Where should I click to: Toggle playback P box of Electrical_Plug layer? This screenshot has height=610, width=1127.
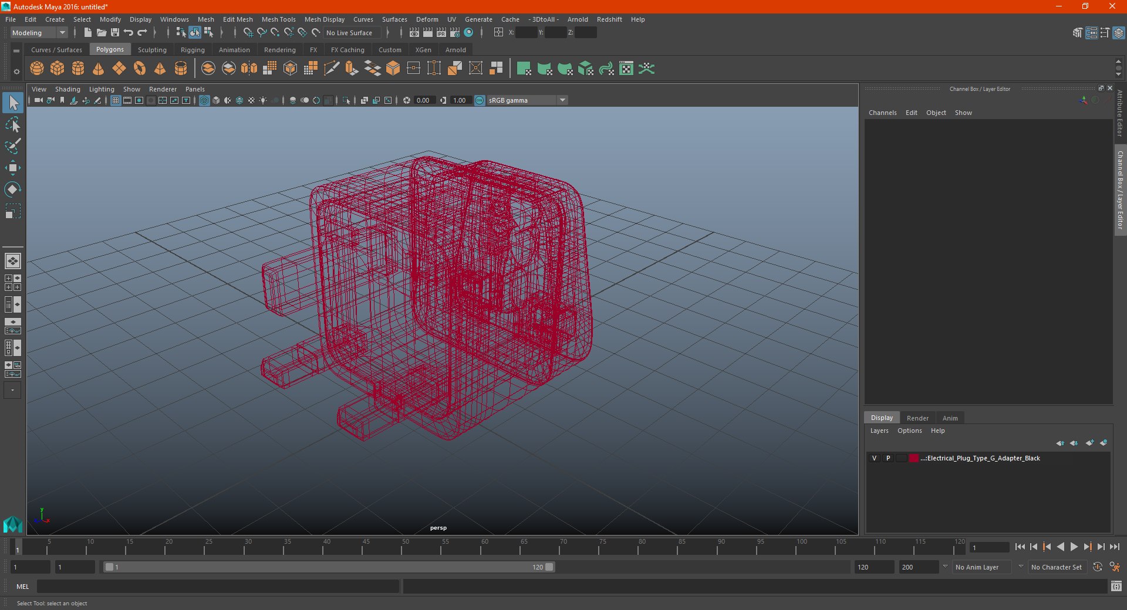[x=888, y=458]
